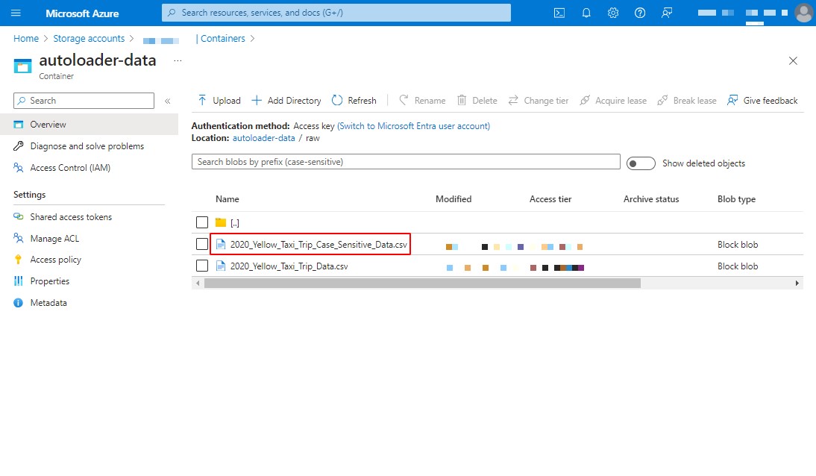Open the portal settings gear icon

(613, 13)
